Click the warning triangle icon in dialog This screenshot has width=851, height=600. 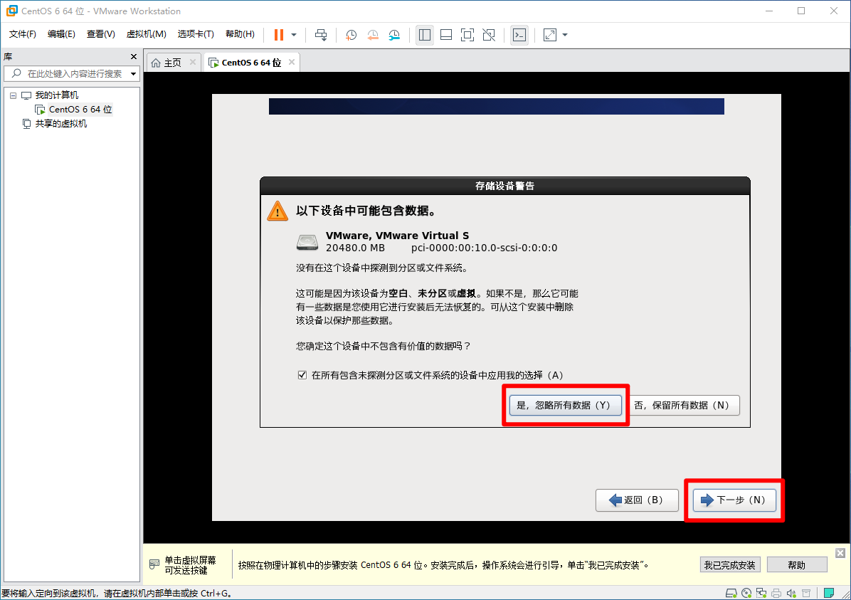pyautogui.click(x=277, y=211)
